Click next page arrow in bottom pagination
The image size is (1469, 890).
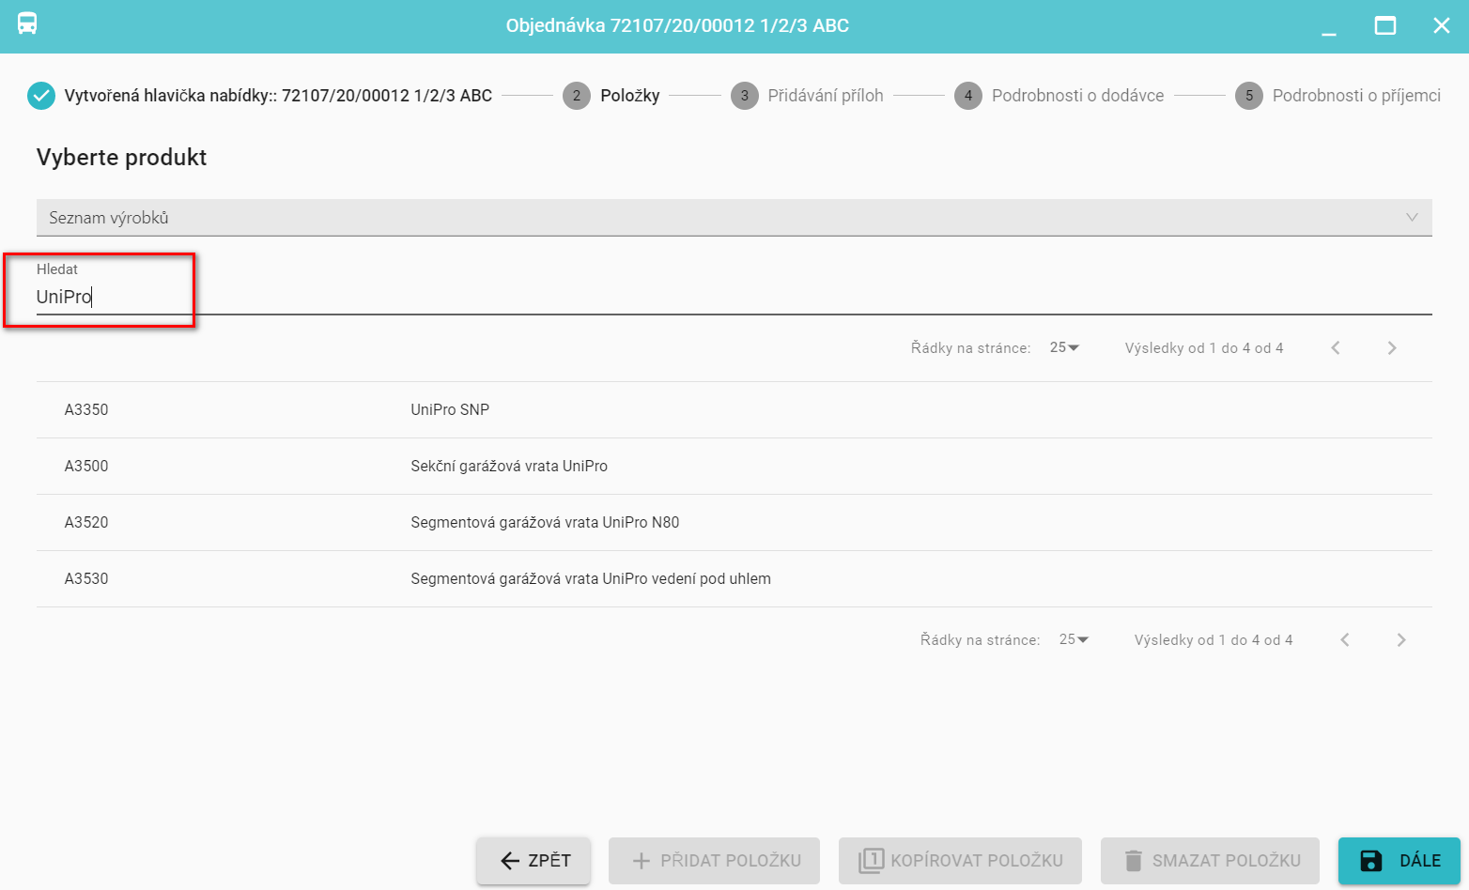tap(1401, 640)
